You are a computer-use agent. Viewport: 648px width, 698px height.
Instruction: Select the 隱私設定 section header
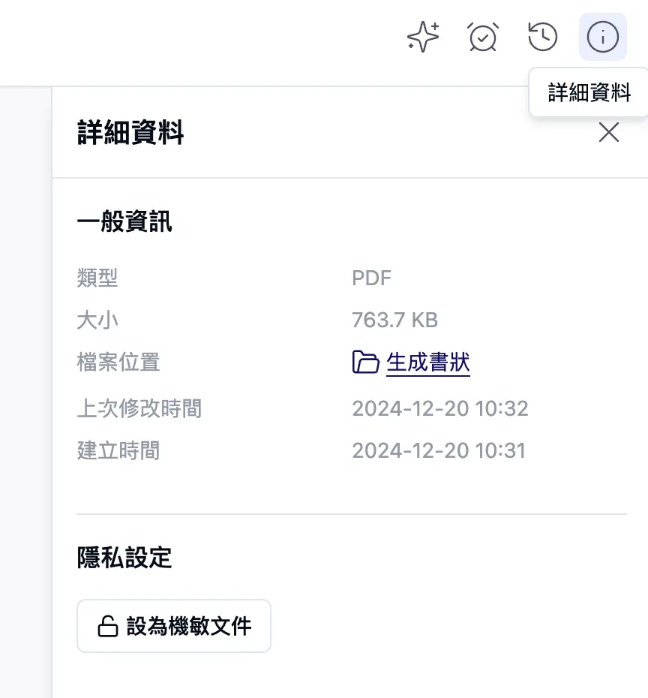pos(124,558)
